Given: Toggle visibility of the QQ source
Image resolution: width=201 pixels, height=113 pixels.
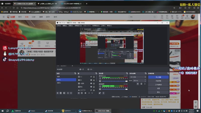Looking at the screenshot, I should (91, 77).
